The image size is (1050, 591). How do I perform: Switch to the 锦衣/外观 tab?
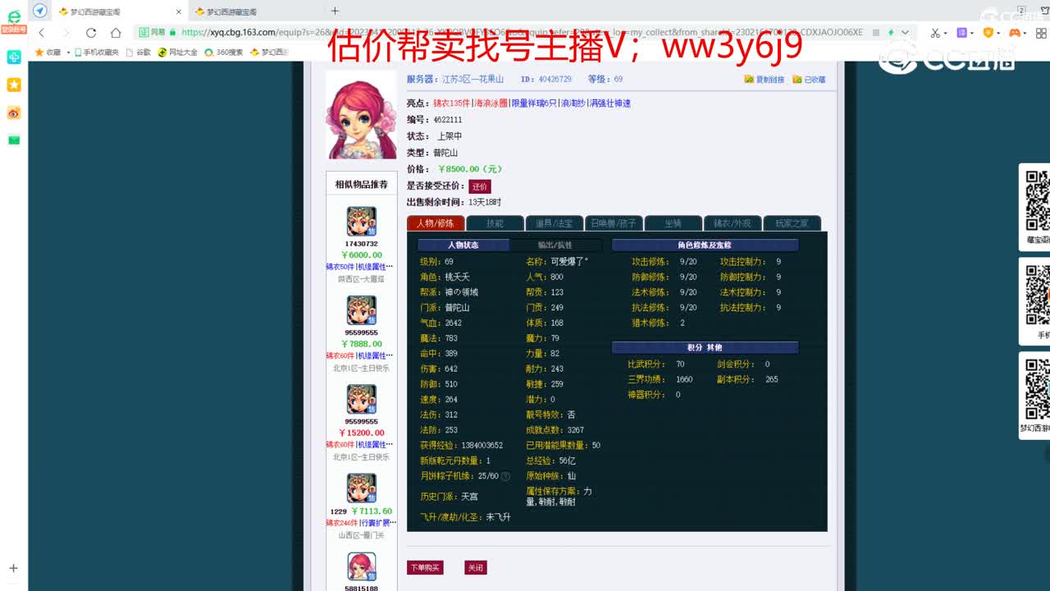pyautogui.click(x=733, y=223)
